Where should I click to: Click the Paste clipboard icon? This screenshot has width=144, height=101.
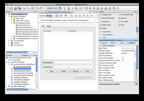pyautogui.click(x=32, y=8)
